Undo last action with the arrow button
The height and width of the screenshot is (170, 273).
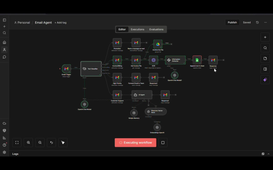(51, 143)
